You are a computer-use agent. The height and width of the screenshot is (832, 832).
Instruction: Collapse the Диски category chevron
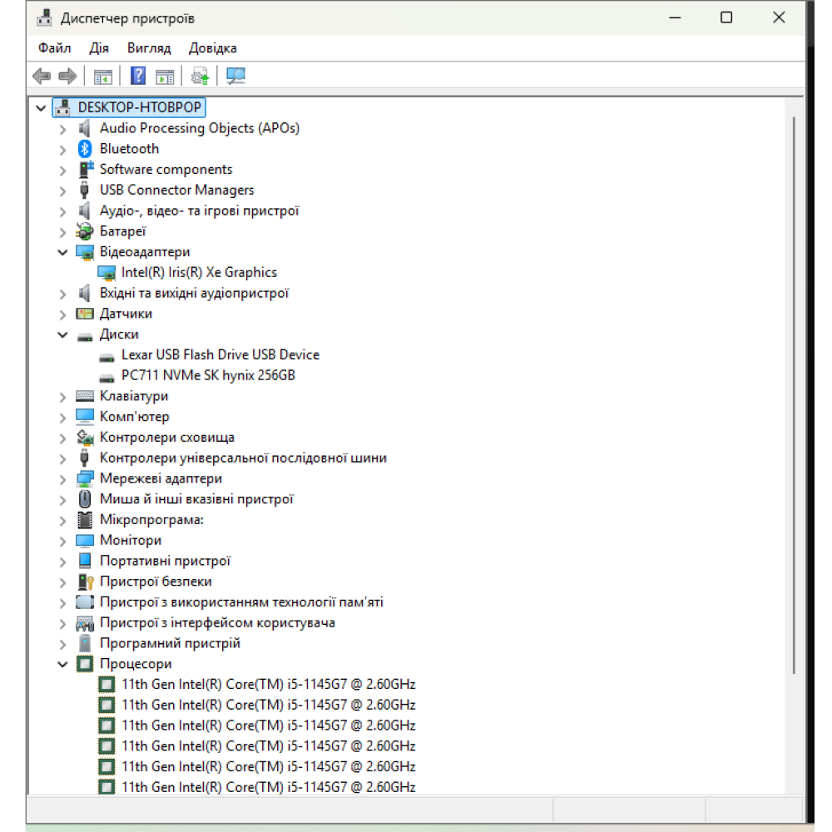click(x=62, y=334)
